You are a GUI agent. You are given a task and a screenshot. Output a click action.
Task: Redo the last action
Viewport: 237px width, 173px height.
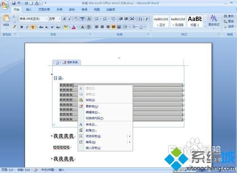[27, 3]
